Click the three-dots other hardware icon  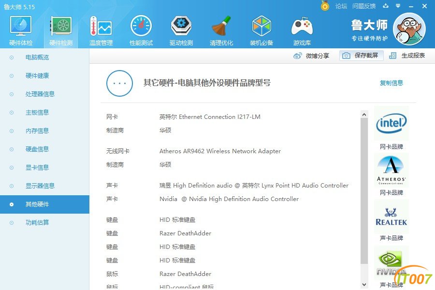pyautogui.click(x=119, y=83)
